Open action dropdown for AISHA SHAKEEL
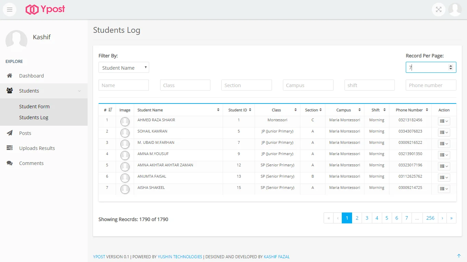The image size is (467, 262). 444,189
